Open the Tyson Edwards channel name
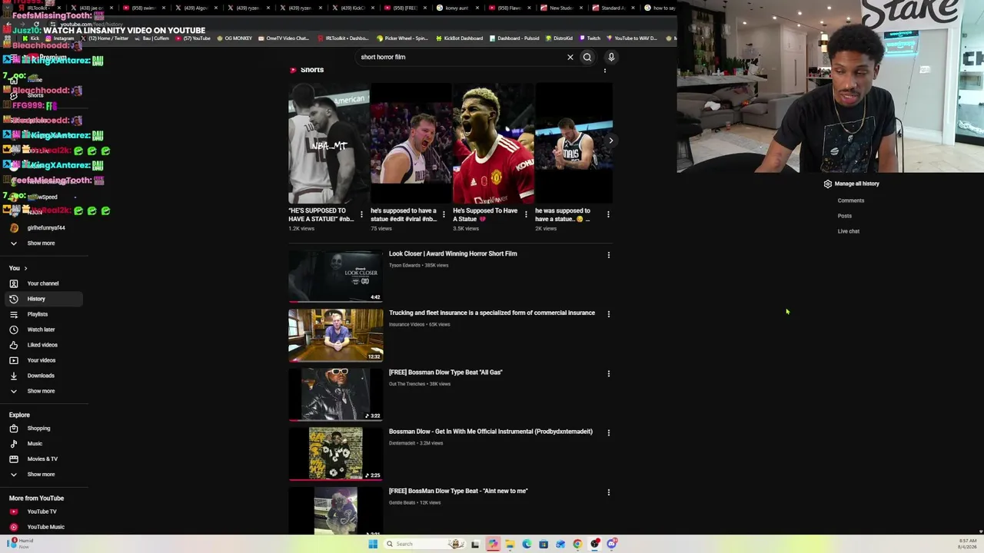Viewport: 984px width, 553px height. click(x=404, y=266)
